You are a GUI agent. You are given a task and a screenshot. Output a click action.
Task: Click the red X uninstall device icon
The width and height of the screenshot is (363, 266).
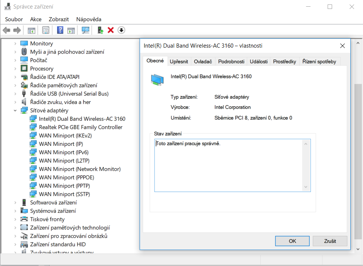tap(111, 30)
